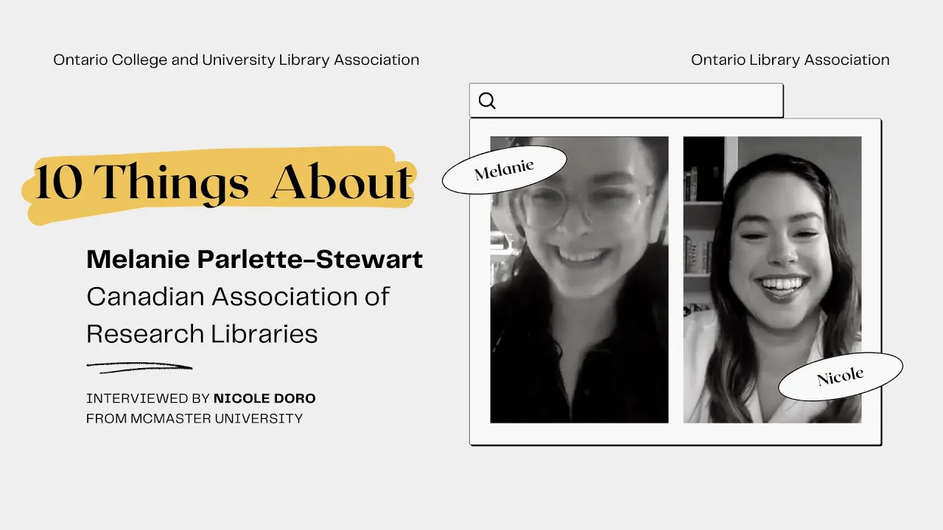Image resolution: width=943 pixels, height=530 pixels.
Task: Click 'INTERVIEWED BY NICOLE DORO' text
Action: click(201, 398)
